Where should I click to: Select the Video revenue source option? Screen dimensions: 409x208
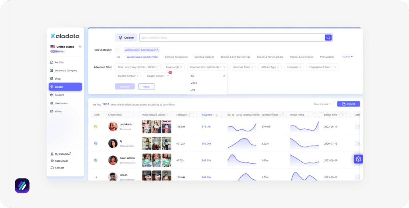[x=194, y=83]
